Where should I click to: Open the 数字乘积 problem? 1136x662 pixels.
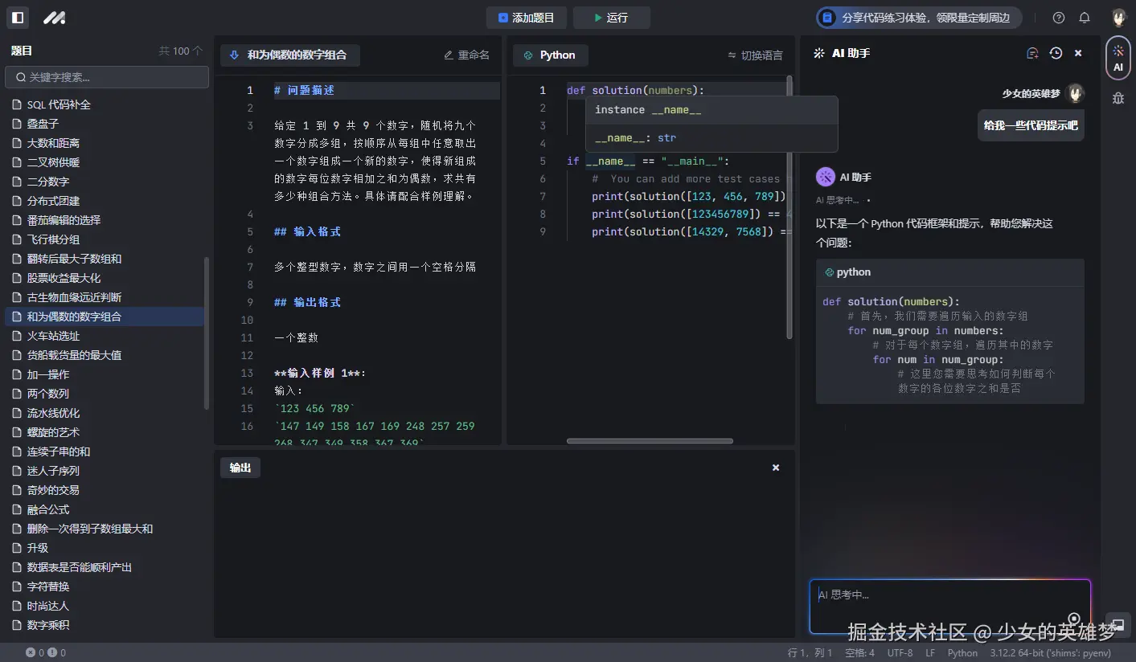tap(105, 625)
